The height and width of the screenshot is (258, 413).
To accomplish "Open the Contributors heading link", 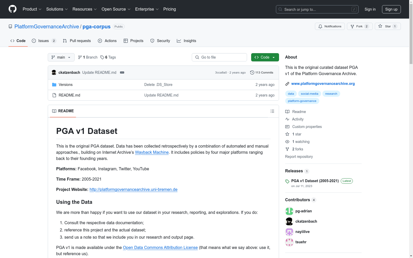I will tap(300, 200).
